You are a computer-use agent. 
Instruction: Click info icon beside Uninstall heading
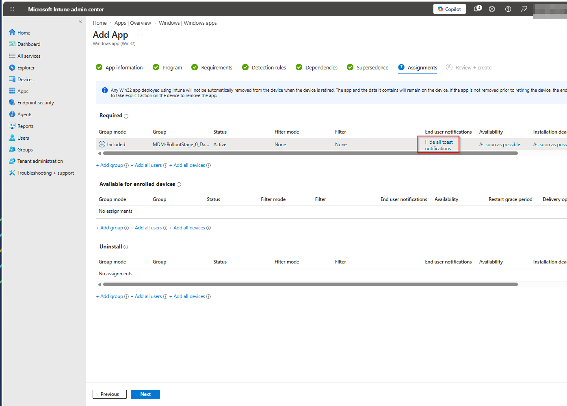126,247
